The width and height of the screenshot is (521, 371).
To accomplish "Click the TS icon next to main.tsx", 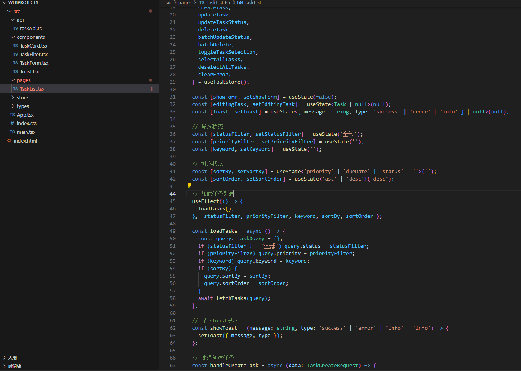I will pyautogui.click(x=12, y=132).
